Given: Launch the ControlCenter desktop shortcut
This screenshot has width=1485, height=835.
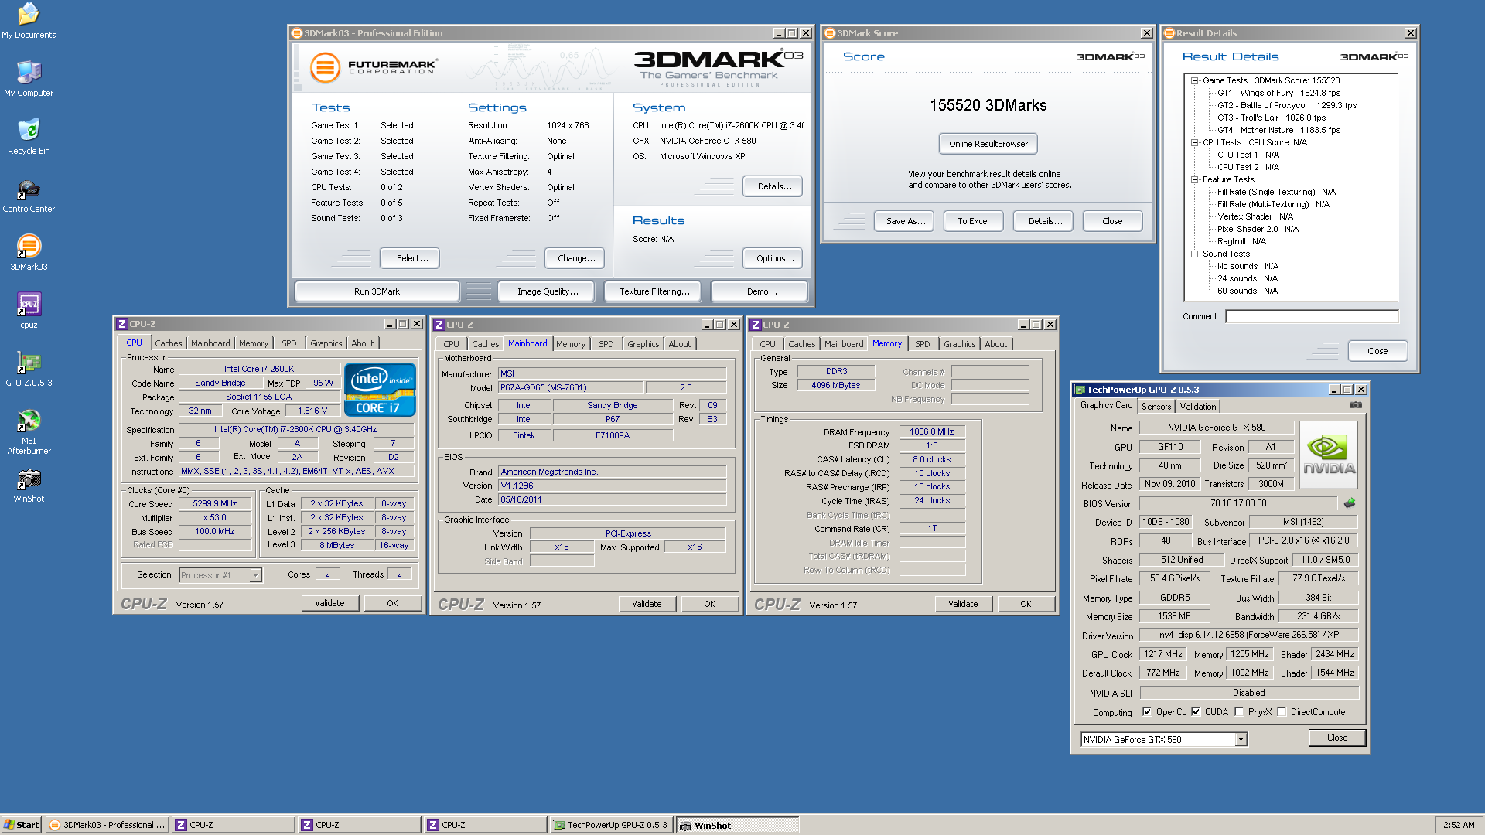Looking at the screenshot, I should [x=29, y=195].
